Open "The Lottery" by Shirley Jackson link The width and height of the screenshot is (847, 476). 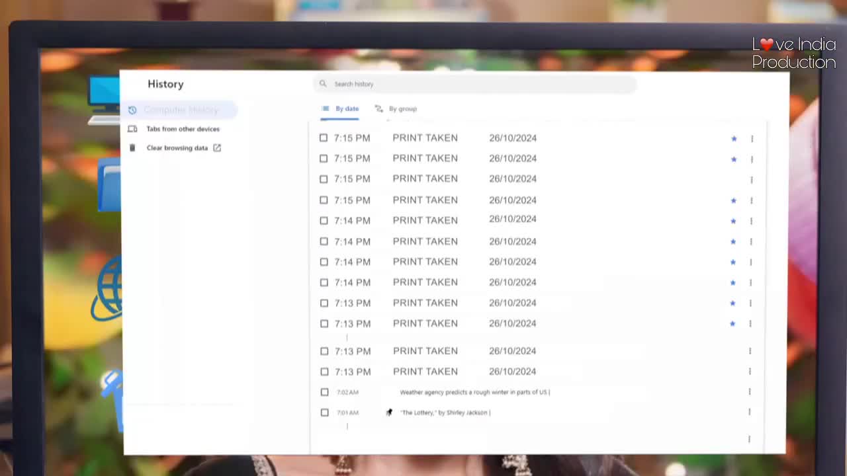click(x=445, y=413)
